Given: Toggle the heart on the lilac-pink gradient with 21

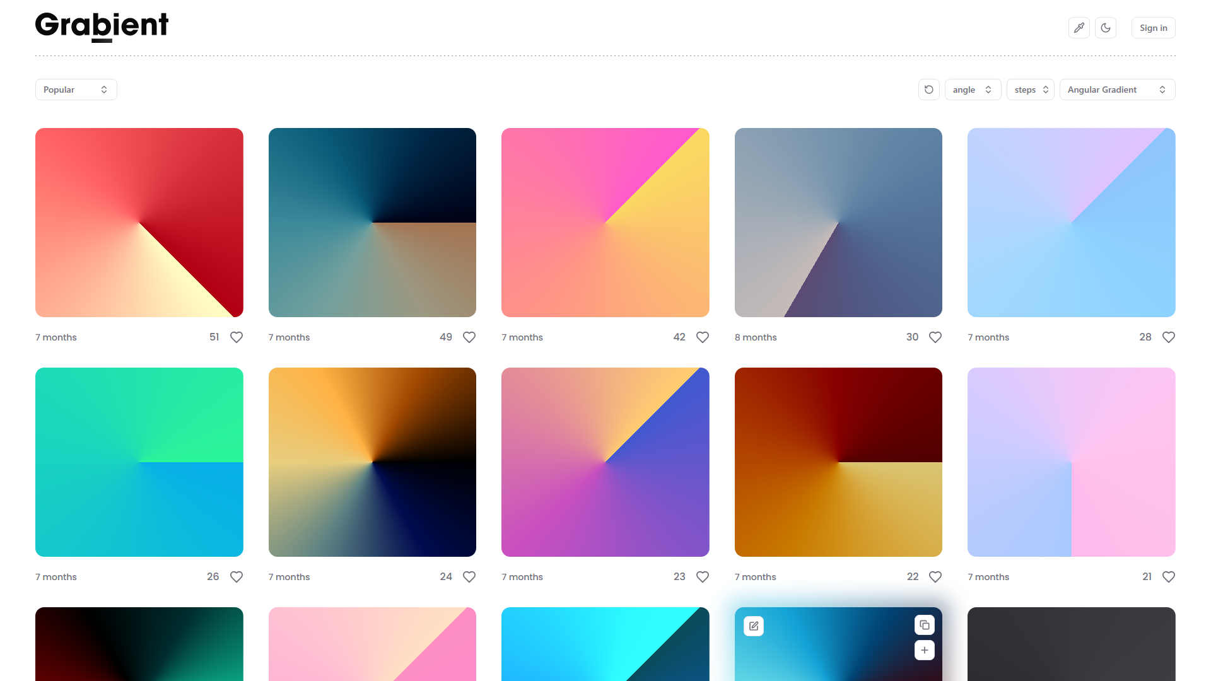Looking at the screenshot, I should tap(1168, 576).
